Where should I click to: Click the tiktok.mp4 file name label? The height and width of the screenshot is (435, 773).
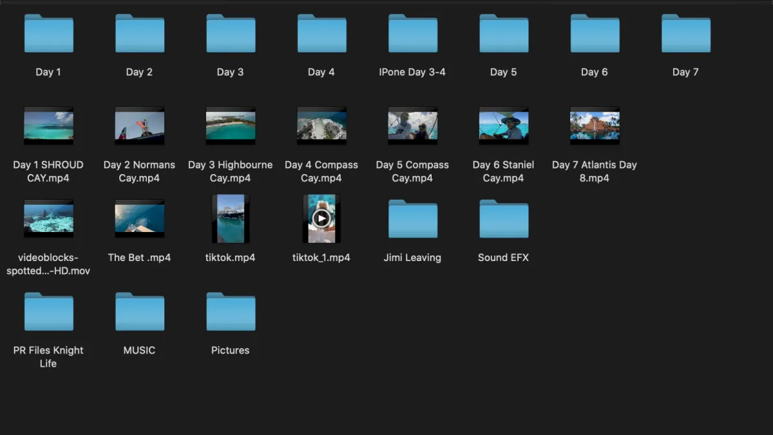(231, 258)
